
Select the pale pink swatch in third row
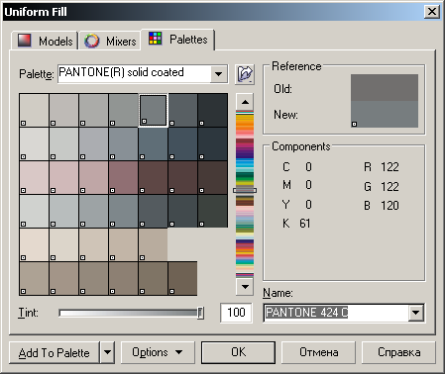(x=35, y=177)
